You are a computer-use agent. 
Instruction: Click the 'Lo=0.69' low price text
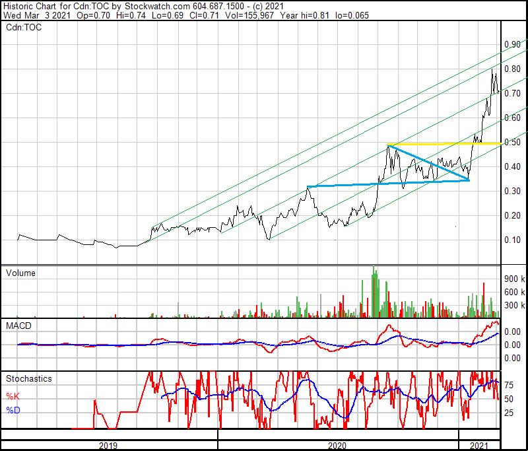168,15
